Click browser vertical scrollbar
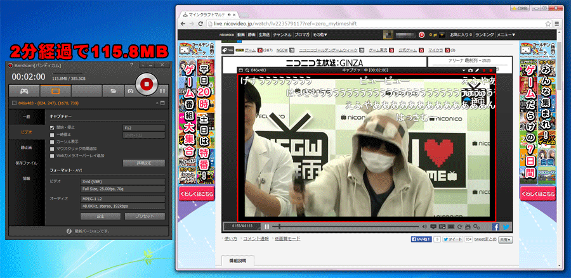The height and width of the screenshot is (278, 571). point(560,65)
